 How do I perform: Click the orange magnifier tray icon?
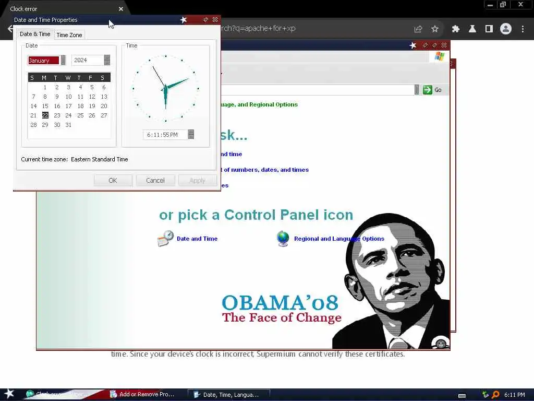pyautogui.click(x=495, y=395)
